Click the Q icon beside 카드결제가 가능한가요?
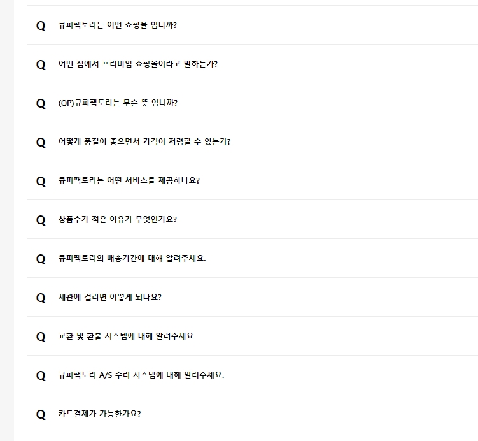 41,414
